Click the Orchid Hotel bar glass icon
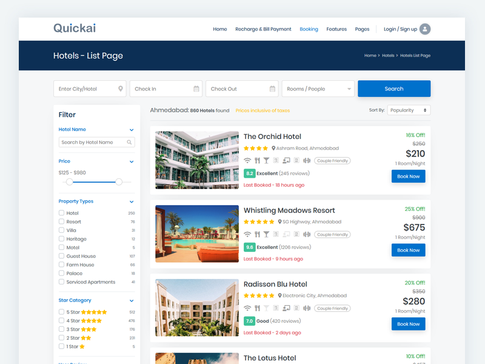The height and width of the screenshot is (364, 485). (266, 160)
